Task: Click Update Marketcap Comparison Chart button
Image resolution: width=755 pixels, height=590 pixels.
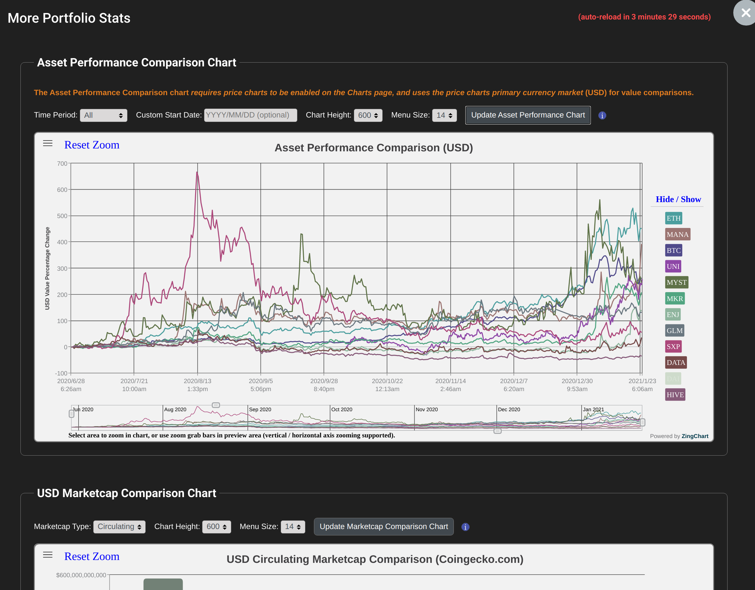Action: tap(384, 526)
